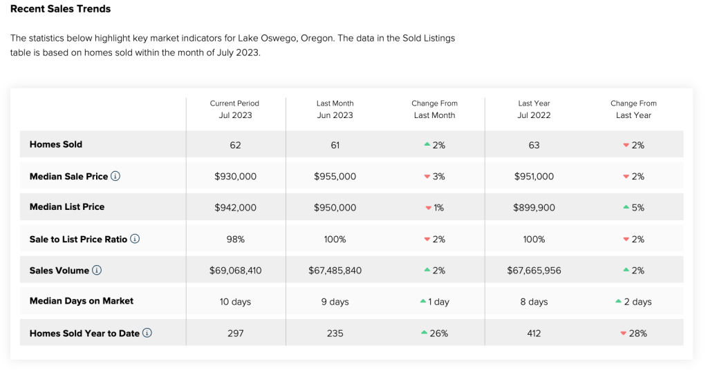Viewport: 708px width, 370px height.
Task: Click the Median Days on Market row label
Action: [x=82, y=301]
